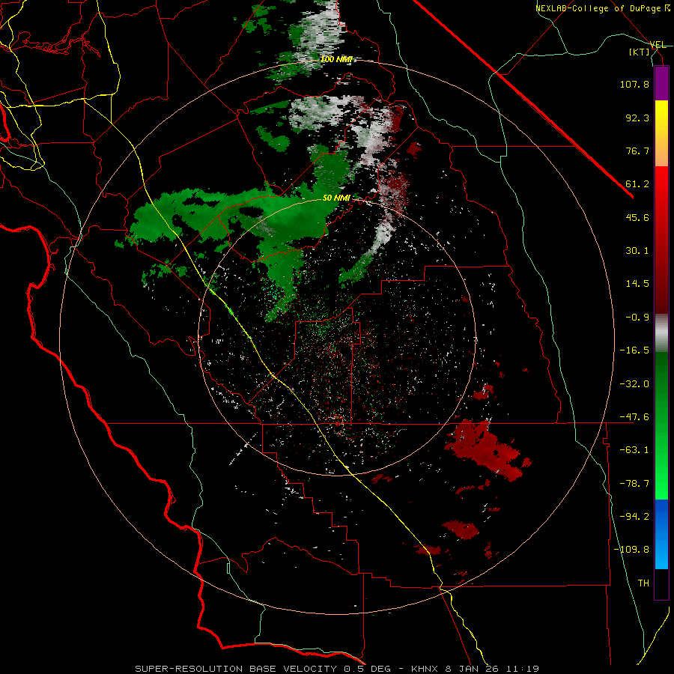Click the Super-Resolution Base Velocity caption
Image resolution: width=674 pixels, height=674 pixels.
point(337,669)
